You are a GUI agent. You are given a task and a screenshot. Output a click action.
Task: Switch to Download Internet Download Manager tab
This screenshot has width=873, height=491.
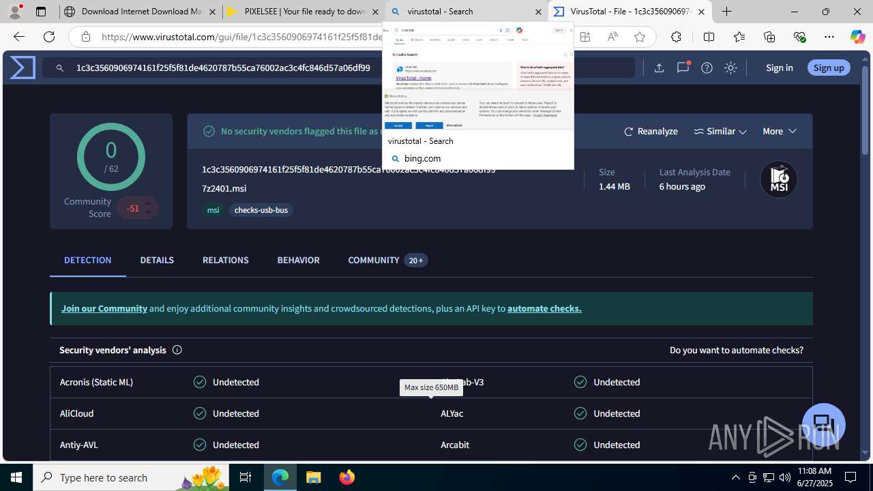pyautogui.click(x=140, y=12)
